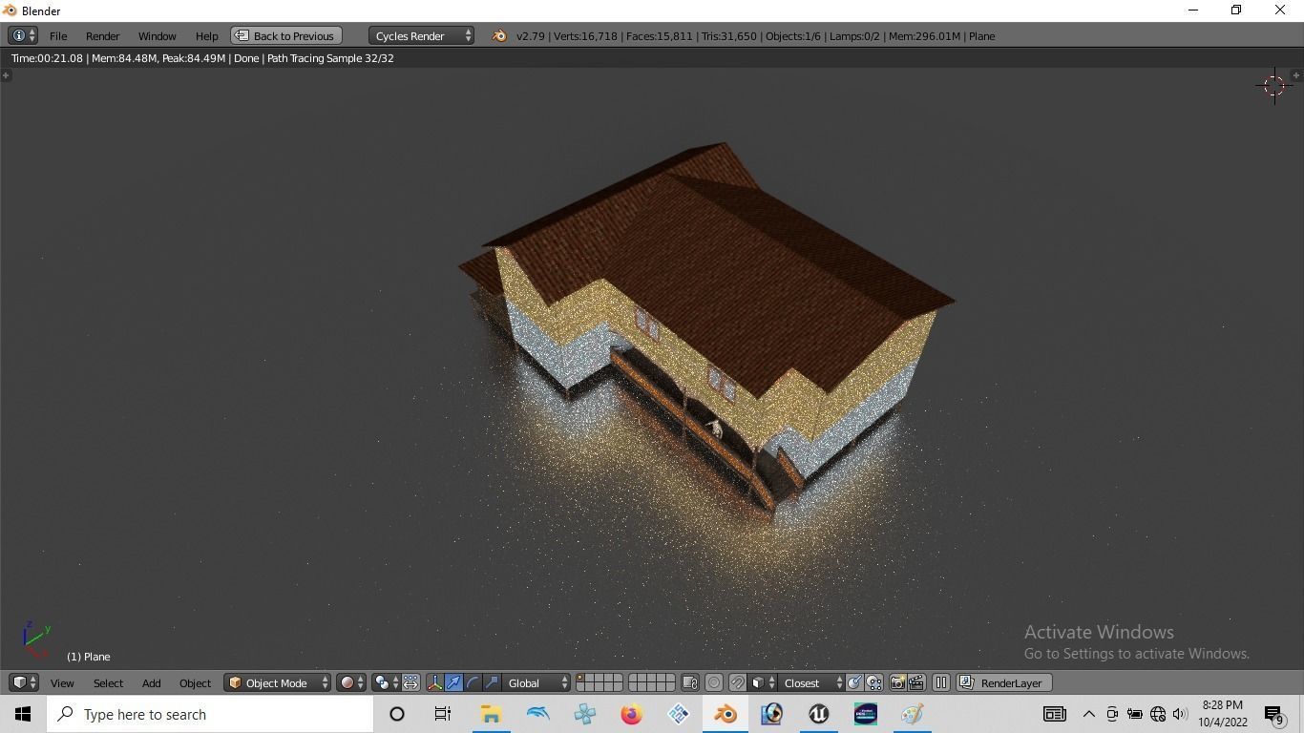Click the network globe tray icon
This screenshot has width=1304, height=733.
click(1158, 714)
